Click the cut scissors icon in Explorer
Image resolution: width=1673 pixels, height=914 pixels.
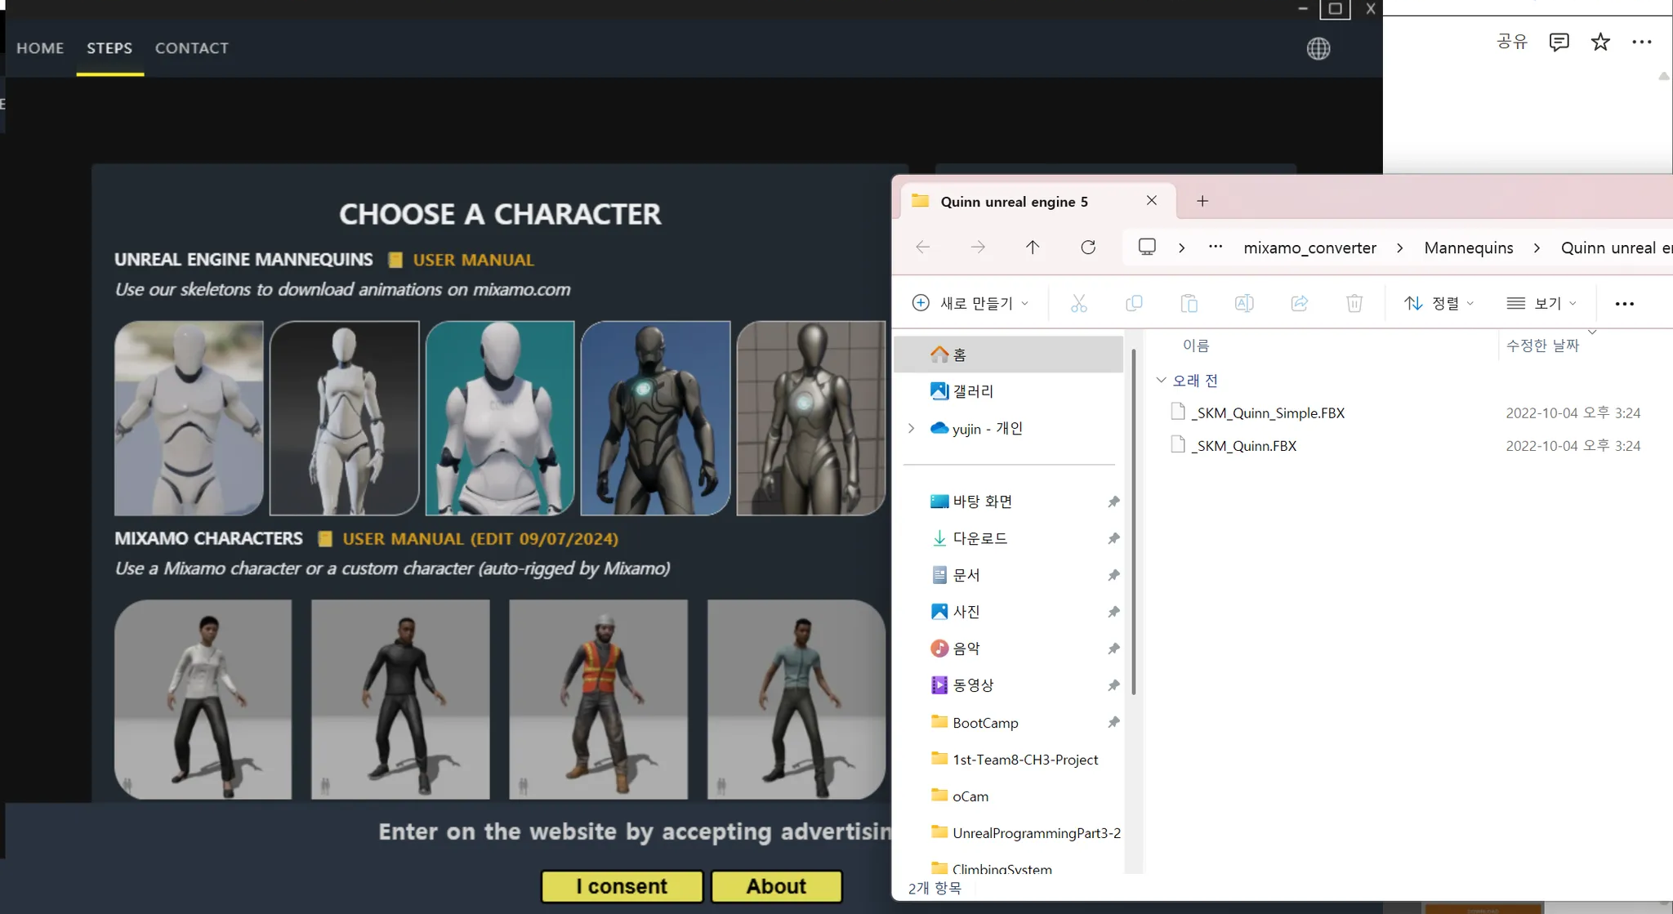[x=1078, y=304]
